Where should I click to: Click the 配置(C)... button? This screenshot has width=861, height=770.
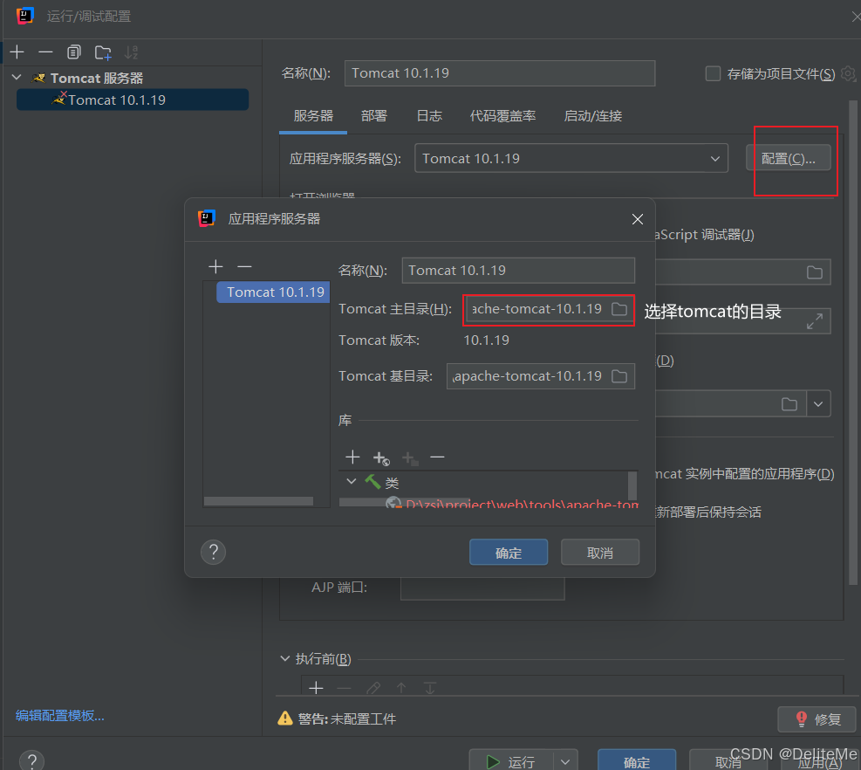click(x=788, y=158)
